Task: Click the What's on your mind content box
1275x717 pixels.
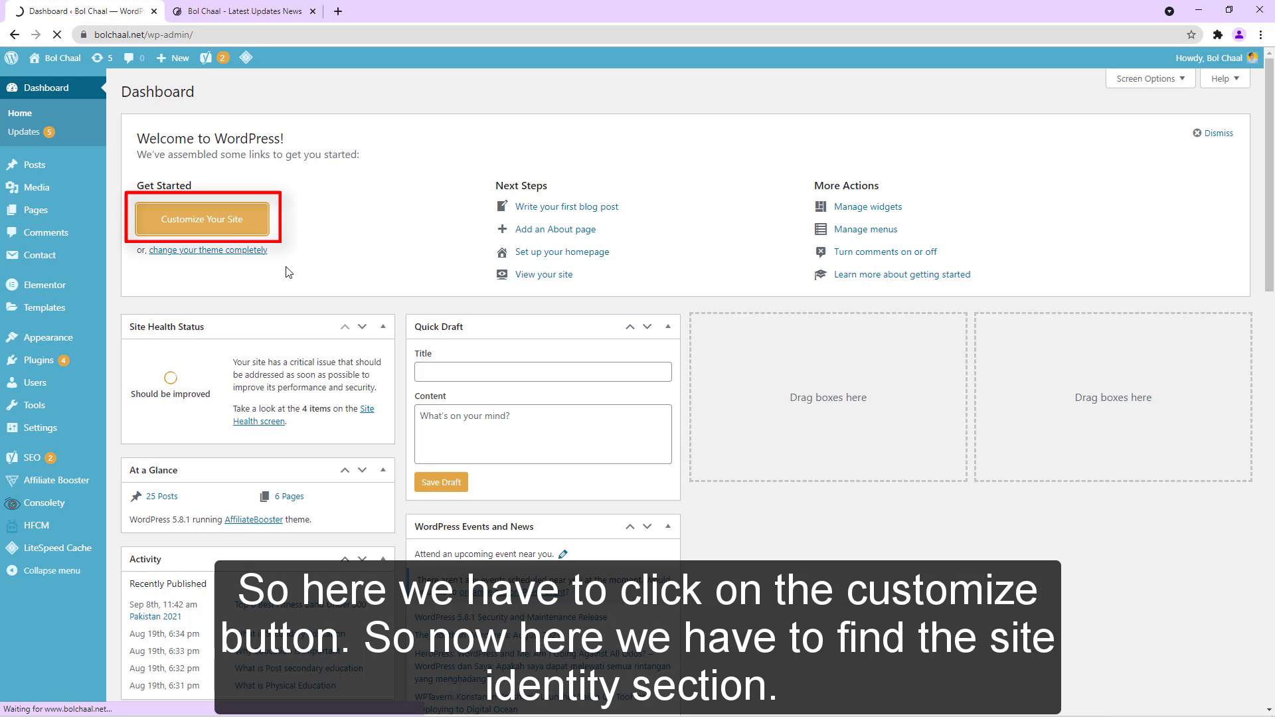Action: pos(543,434)
